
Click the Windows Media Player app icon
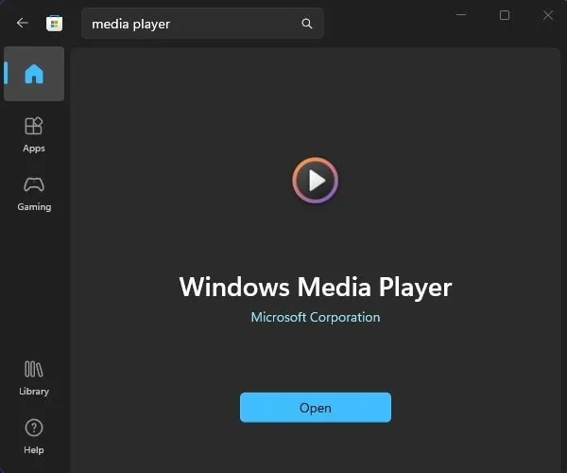click(x=316, y=181)
